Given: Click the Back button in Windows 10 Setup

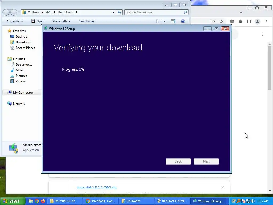Looking at the screenshot, I should coord(178,161).
